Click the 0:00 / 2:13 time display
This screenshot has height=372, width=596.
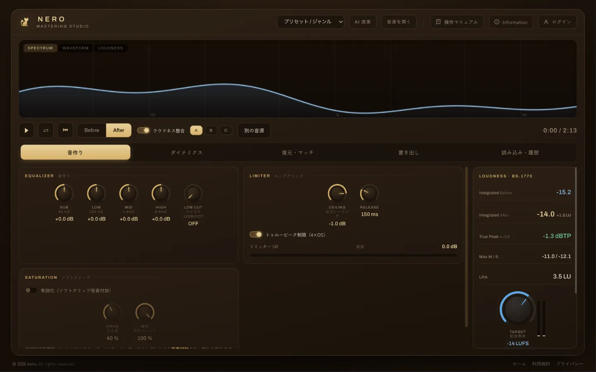click(x=560, y=130)
